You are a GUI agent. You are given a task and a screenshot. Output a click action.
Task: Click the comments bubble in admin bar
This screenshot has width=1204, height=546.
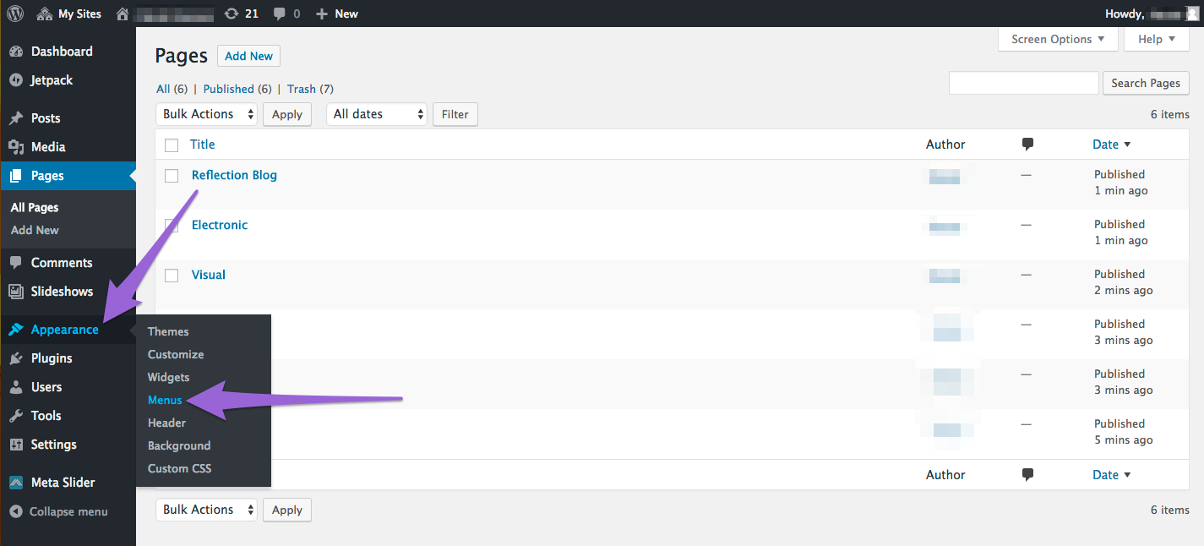[x=286, y=14]
